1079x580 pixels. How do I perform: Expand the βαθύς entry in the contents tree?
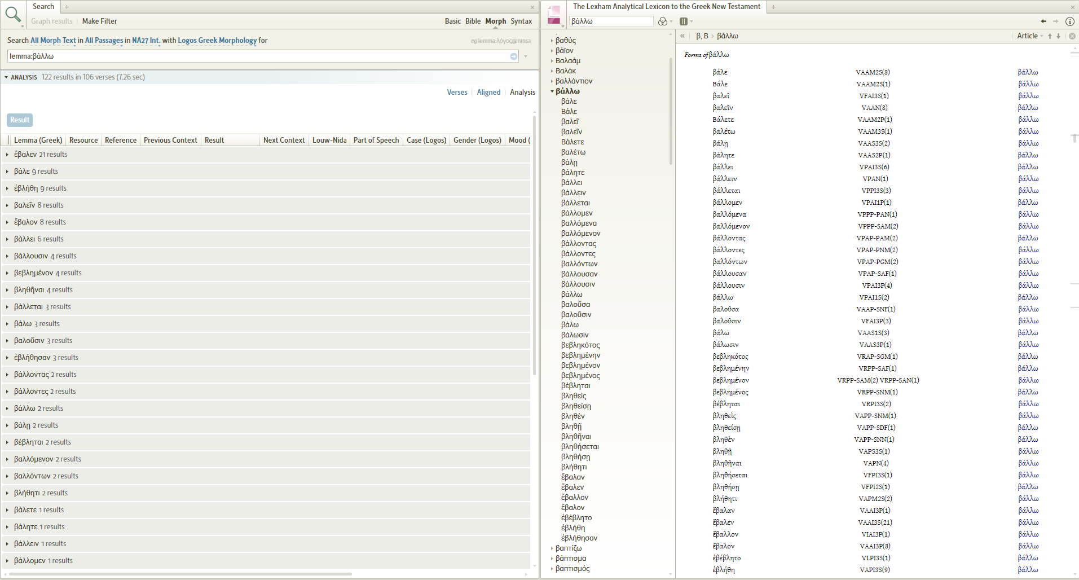tap(552, 41)
